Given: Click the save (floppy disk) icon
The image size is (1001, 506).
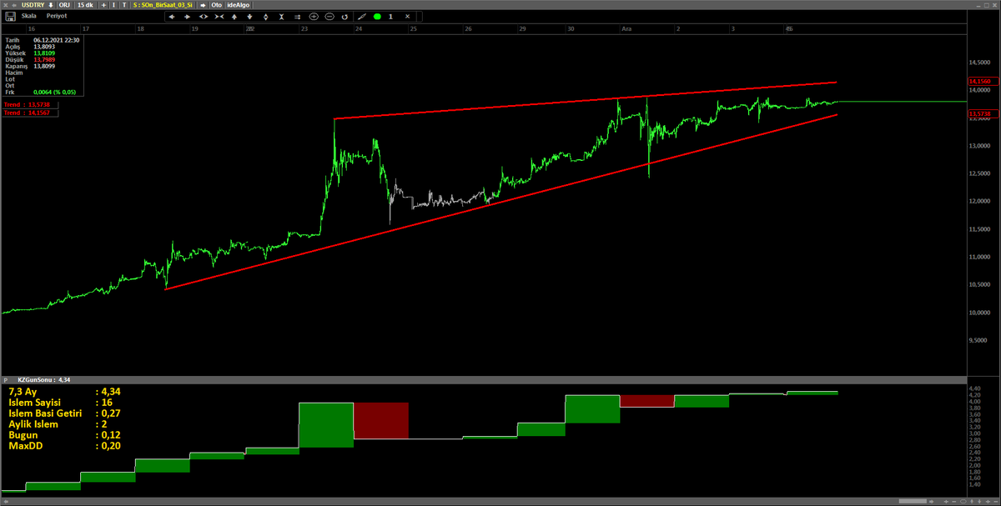Looking at the screenshot, I should tap(8, 17).
